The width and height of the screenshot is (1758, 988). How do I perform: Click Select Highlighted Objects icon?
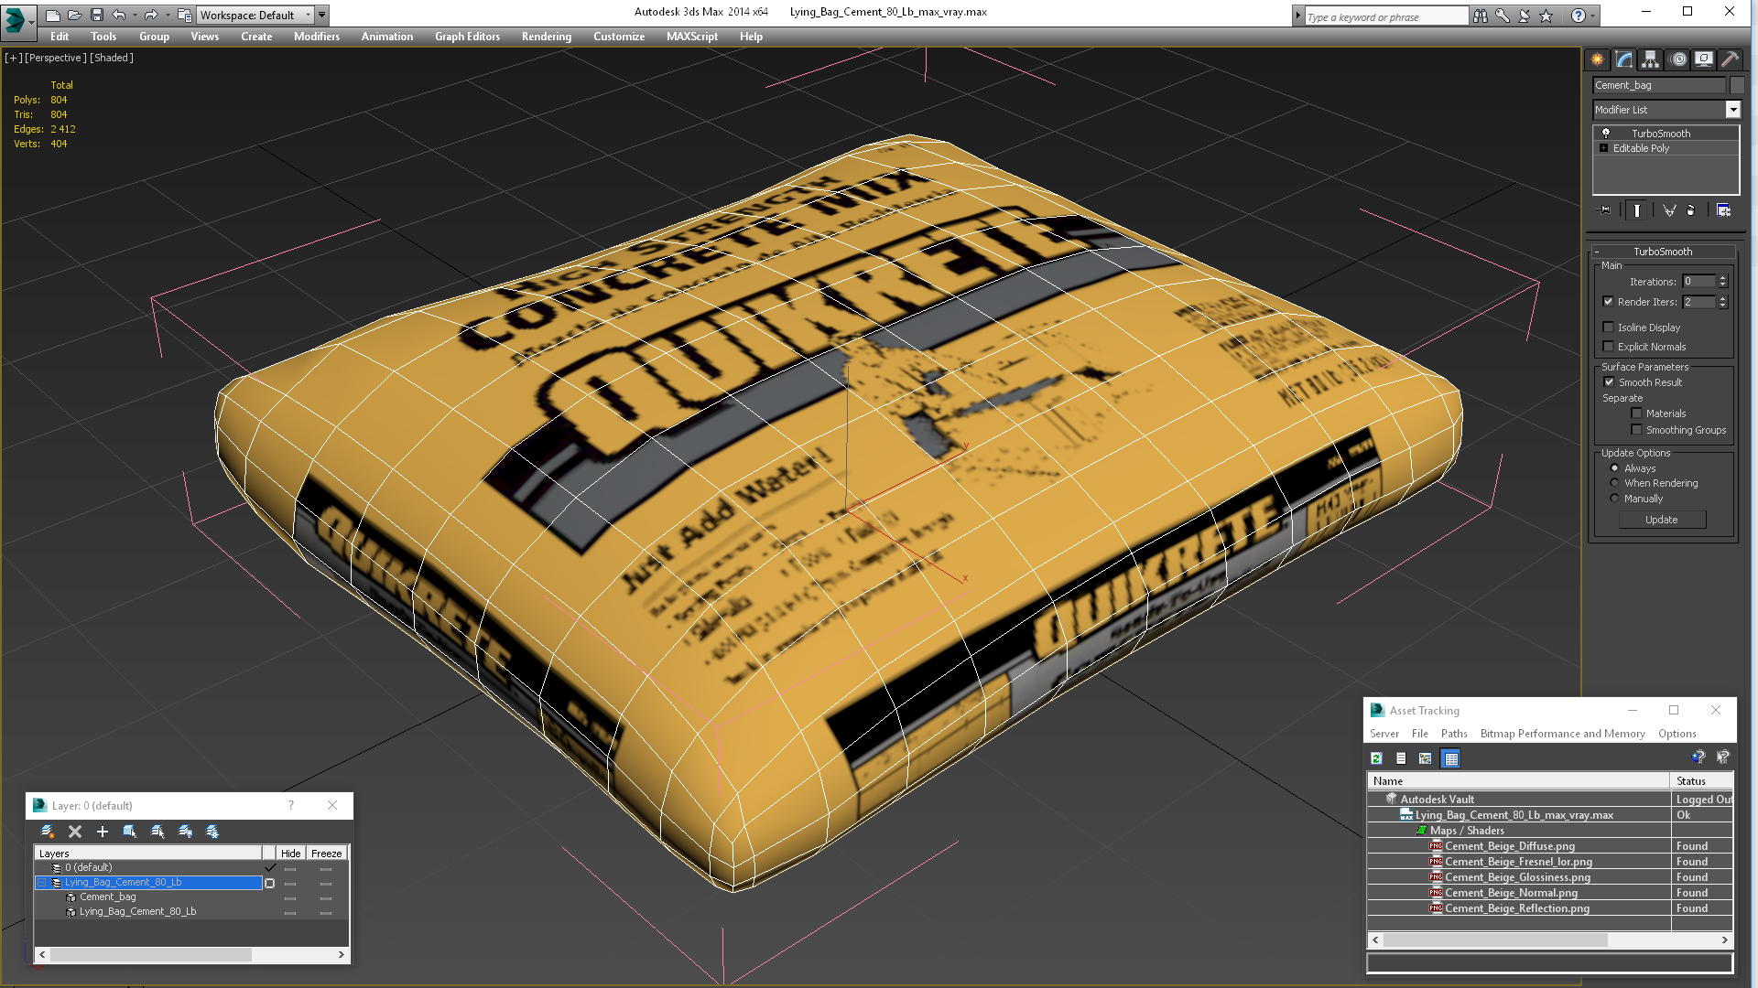pyautogui.click(x=130, y=832)
